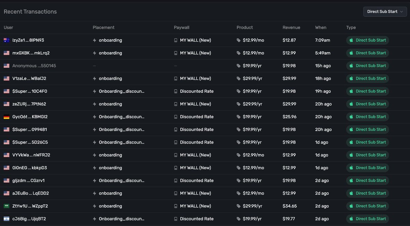Click the $25.96 revenue value
Viewport: 410px width, 226px height.
click(289, 117)
